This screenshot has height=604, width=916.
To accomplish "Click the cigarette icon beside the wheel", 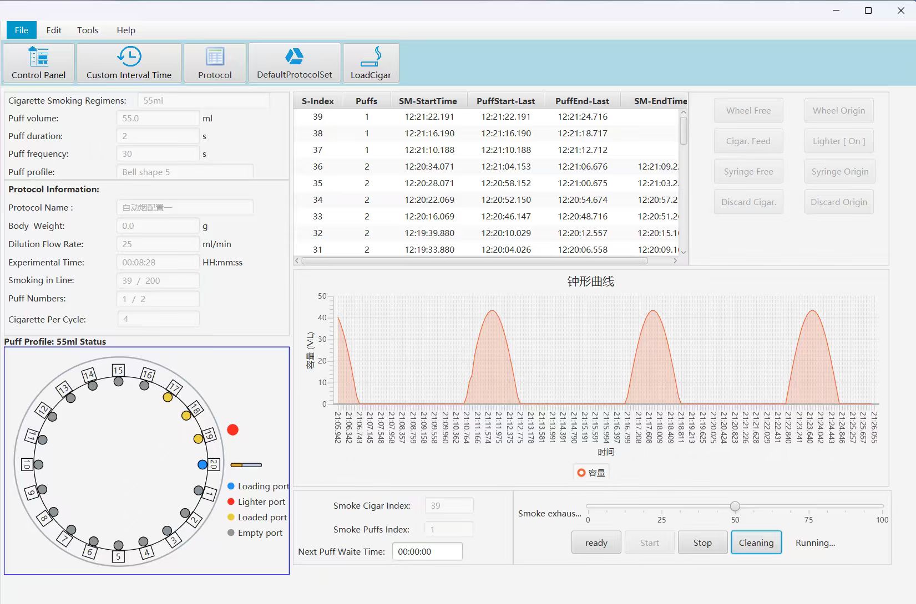I will click(246, 465).
